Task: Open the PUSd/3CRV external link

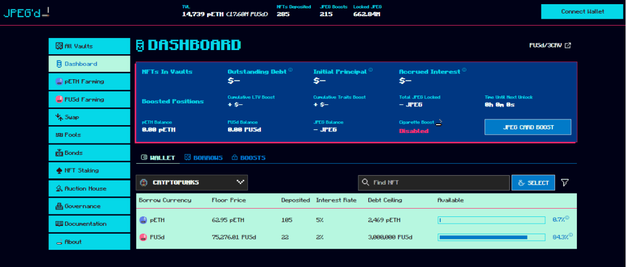Action: (x=550, y=45)
